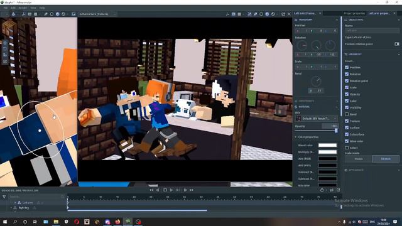Click the Opacity slider handle

click(336, 131)
